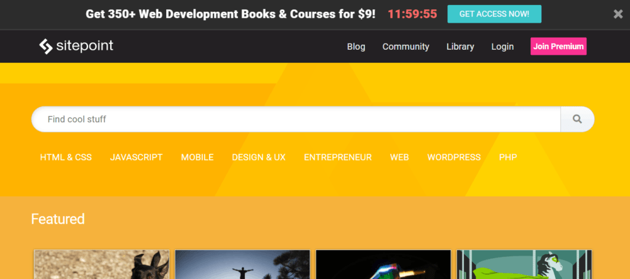This screenshot has width=630, height=279.
Task: Select the ENTREPRENEUR category
Action: click(x=338, y=157)
